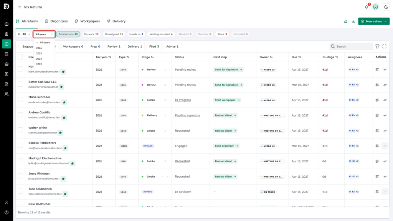The height and width of the screenshot is (221, 393).
Task: Switch to dark mode with moon icon
Action: coord(386,7)
